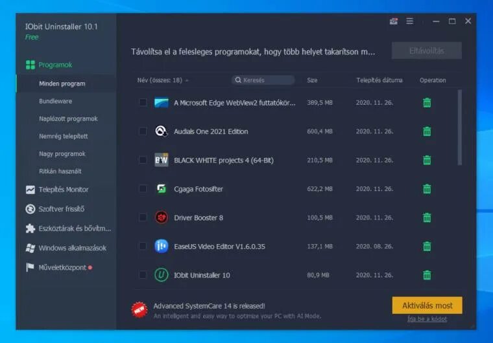Maximize the IObit Uninstaller window
This screenshot has height=343, width=493.
(x=452, y=21)
